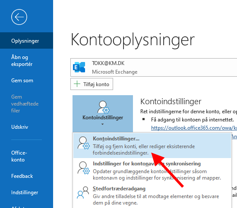Viewport: 237px width, 208px height.
Task: Click the two-person Stedfortræderadgang icon
Action: (x=83, y=192)
